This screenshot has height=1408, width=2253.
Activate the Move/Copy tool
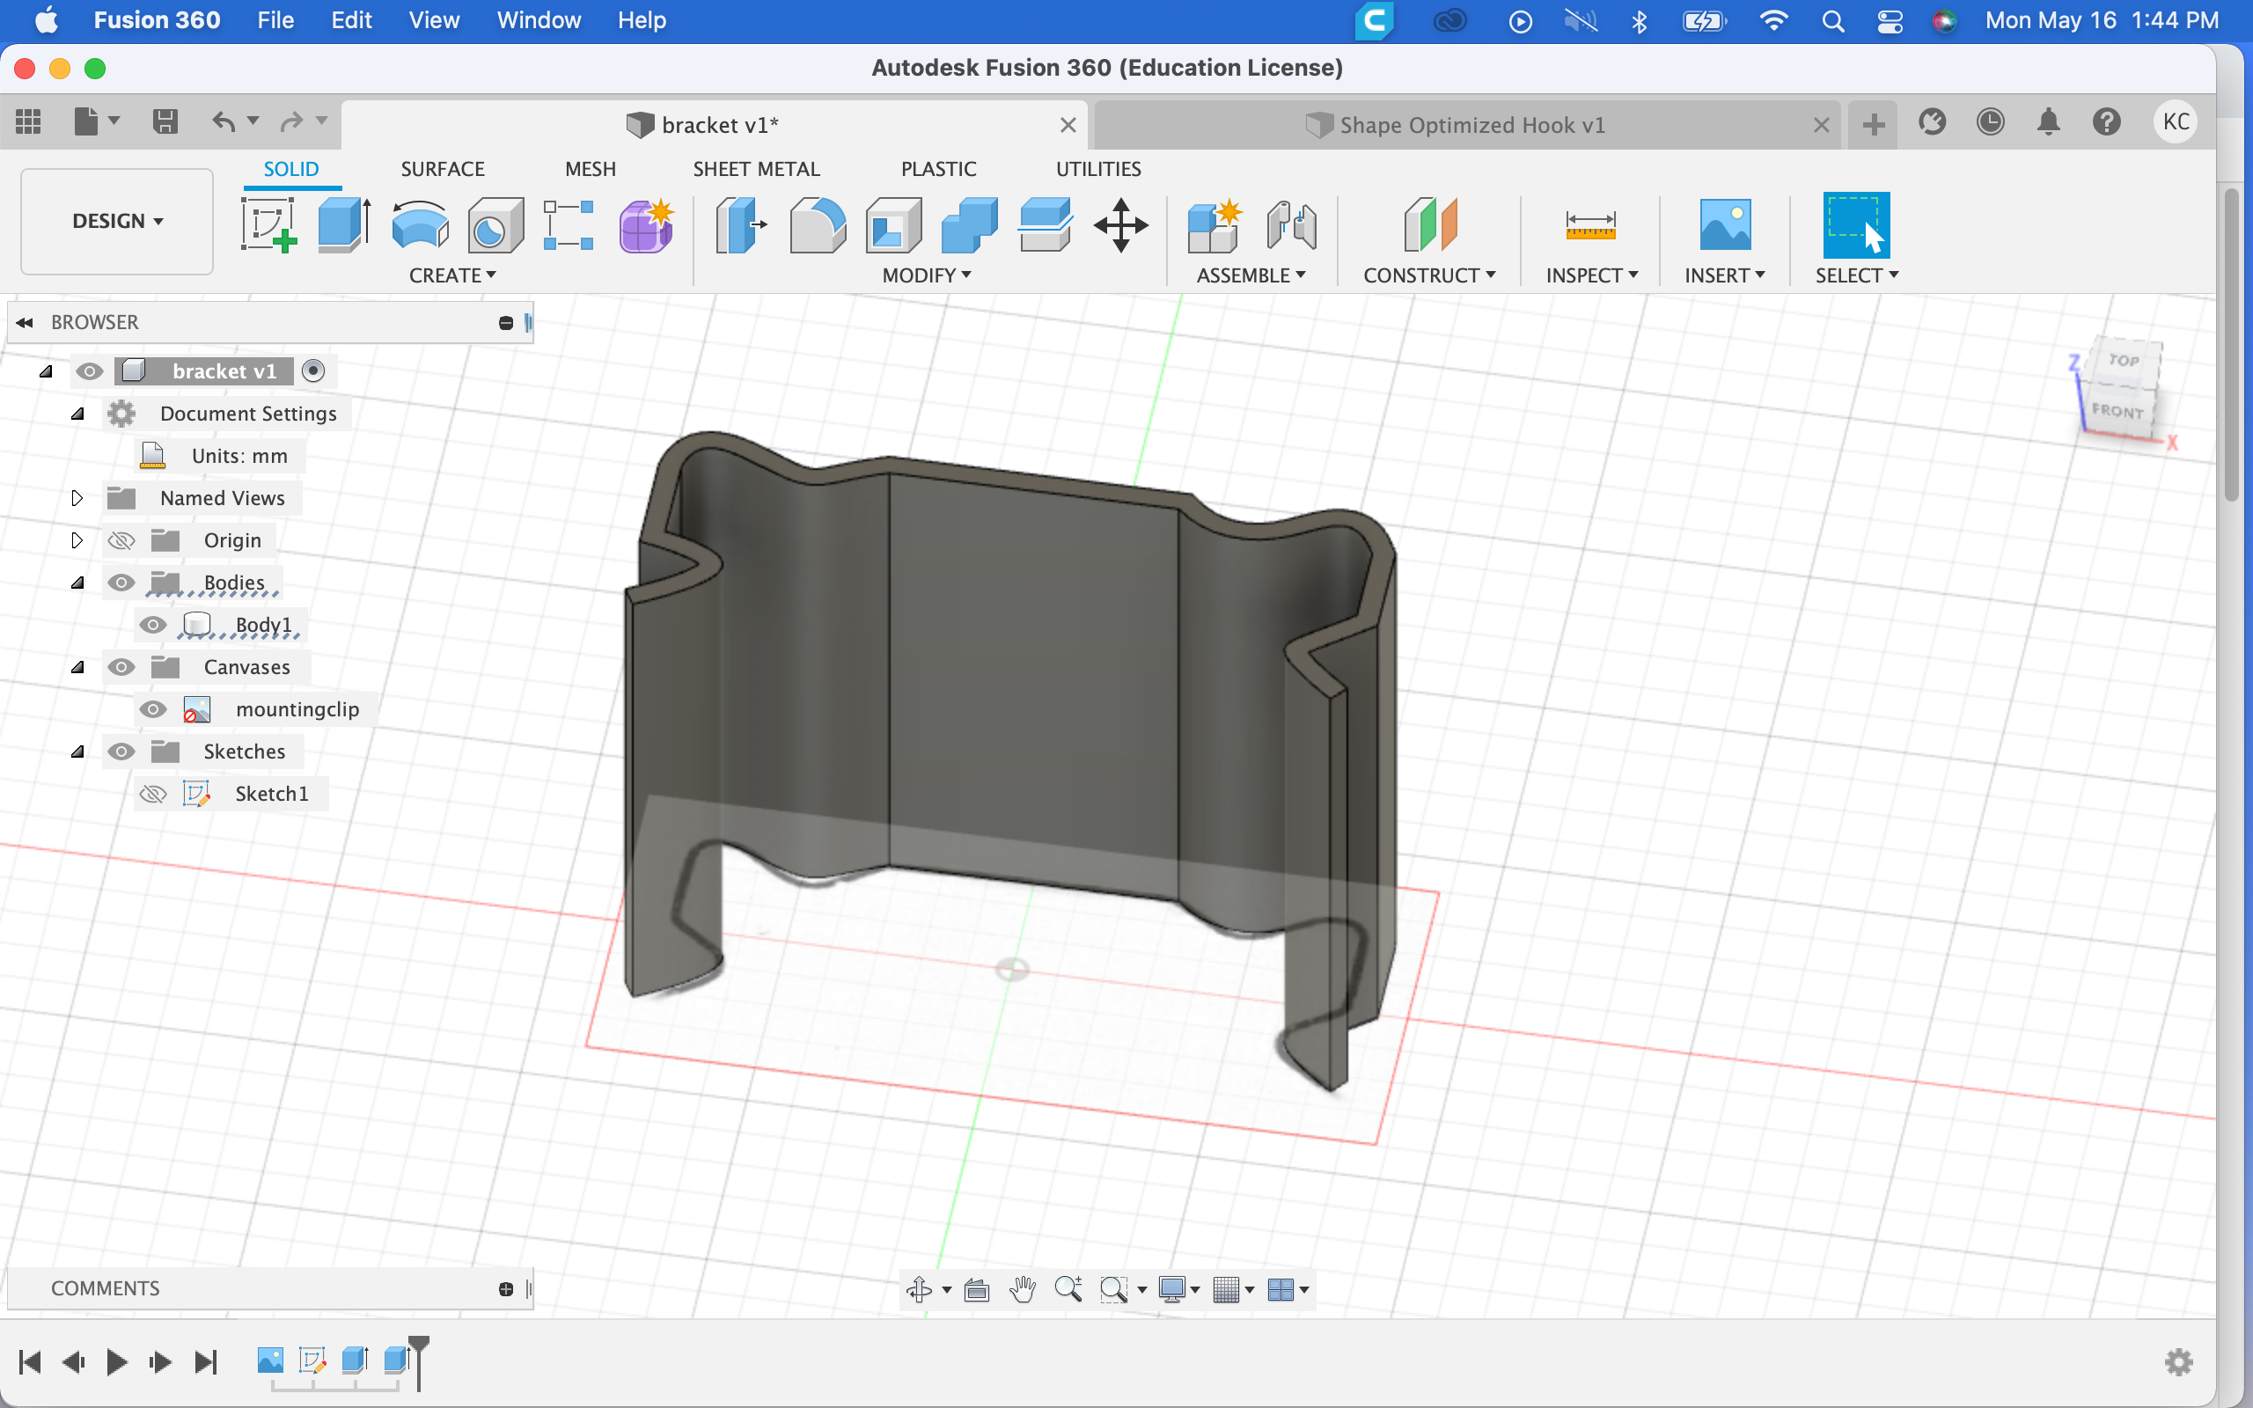[x=1121, y=224]
